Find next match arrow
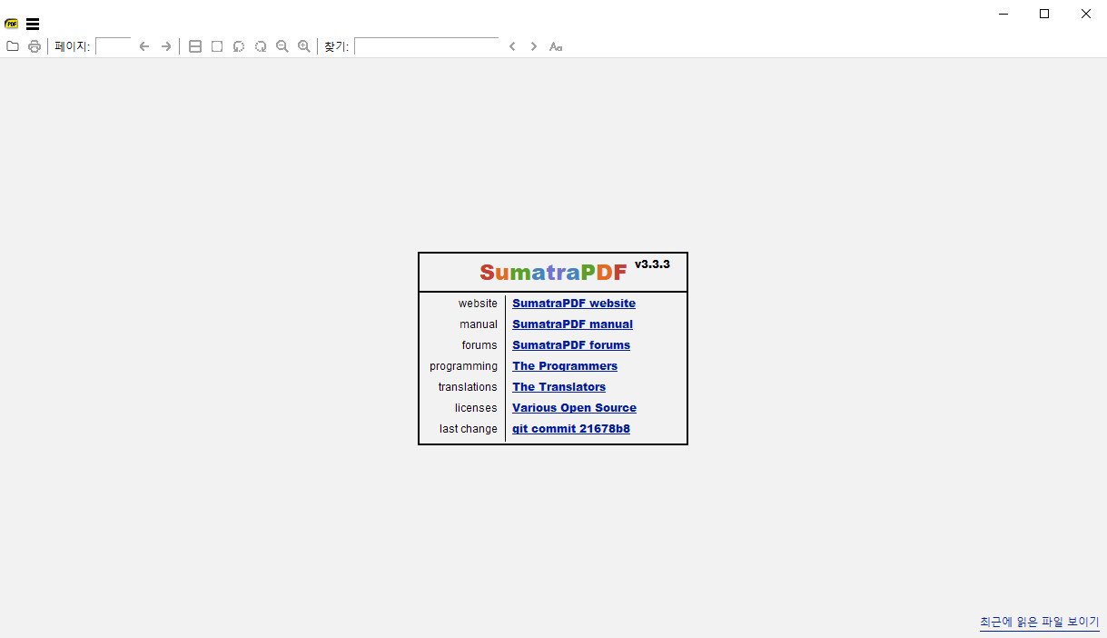The height and width of the screenshot is (638, 1107). [534, 46]
